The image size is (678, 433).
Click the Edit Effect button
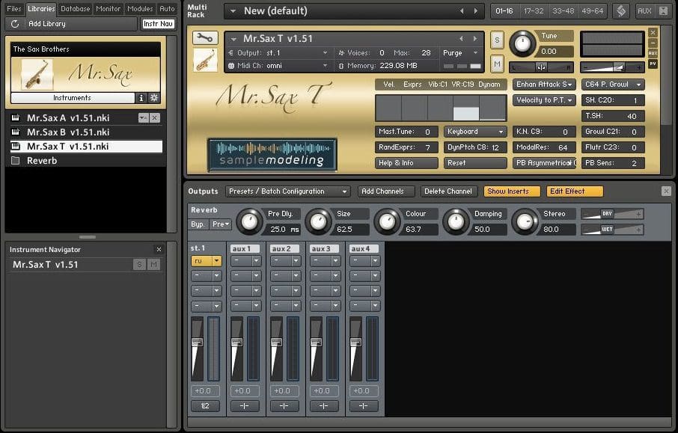pos(574,191)
